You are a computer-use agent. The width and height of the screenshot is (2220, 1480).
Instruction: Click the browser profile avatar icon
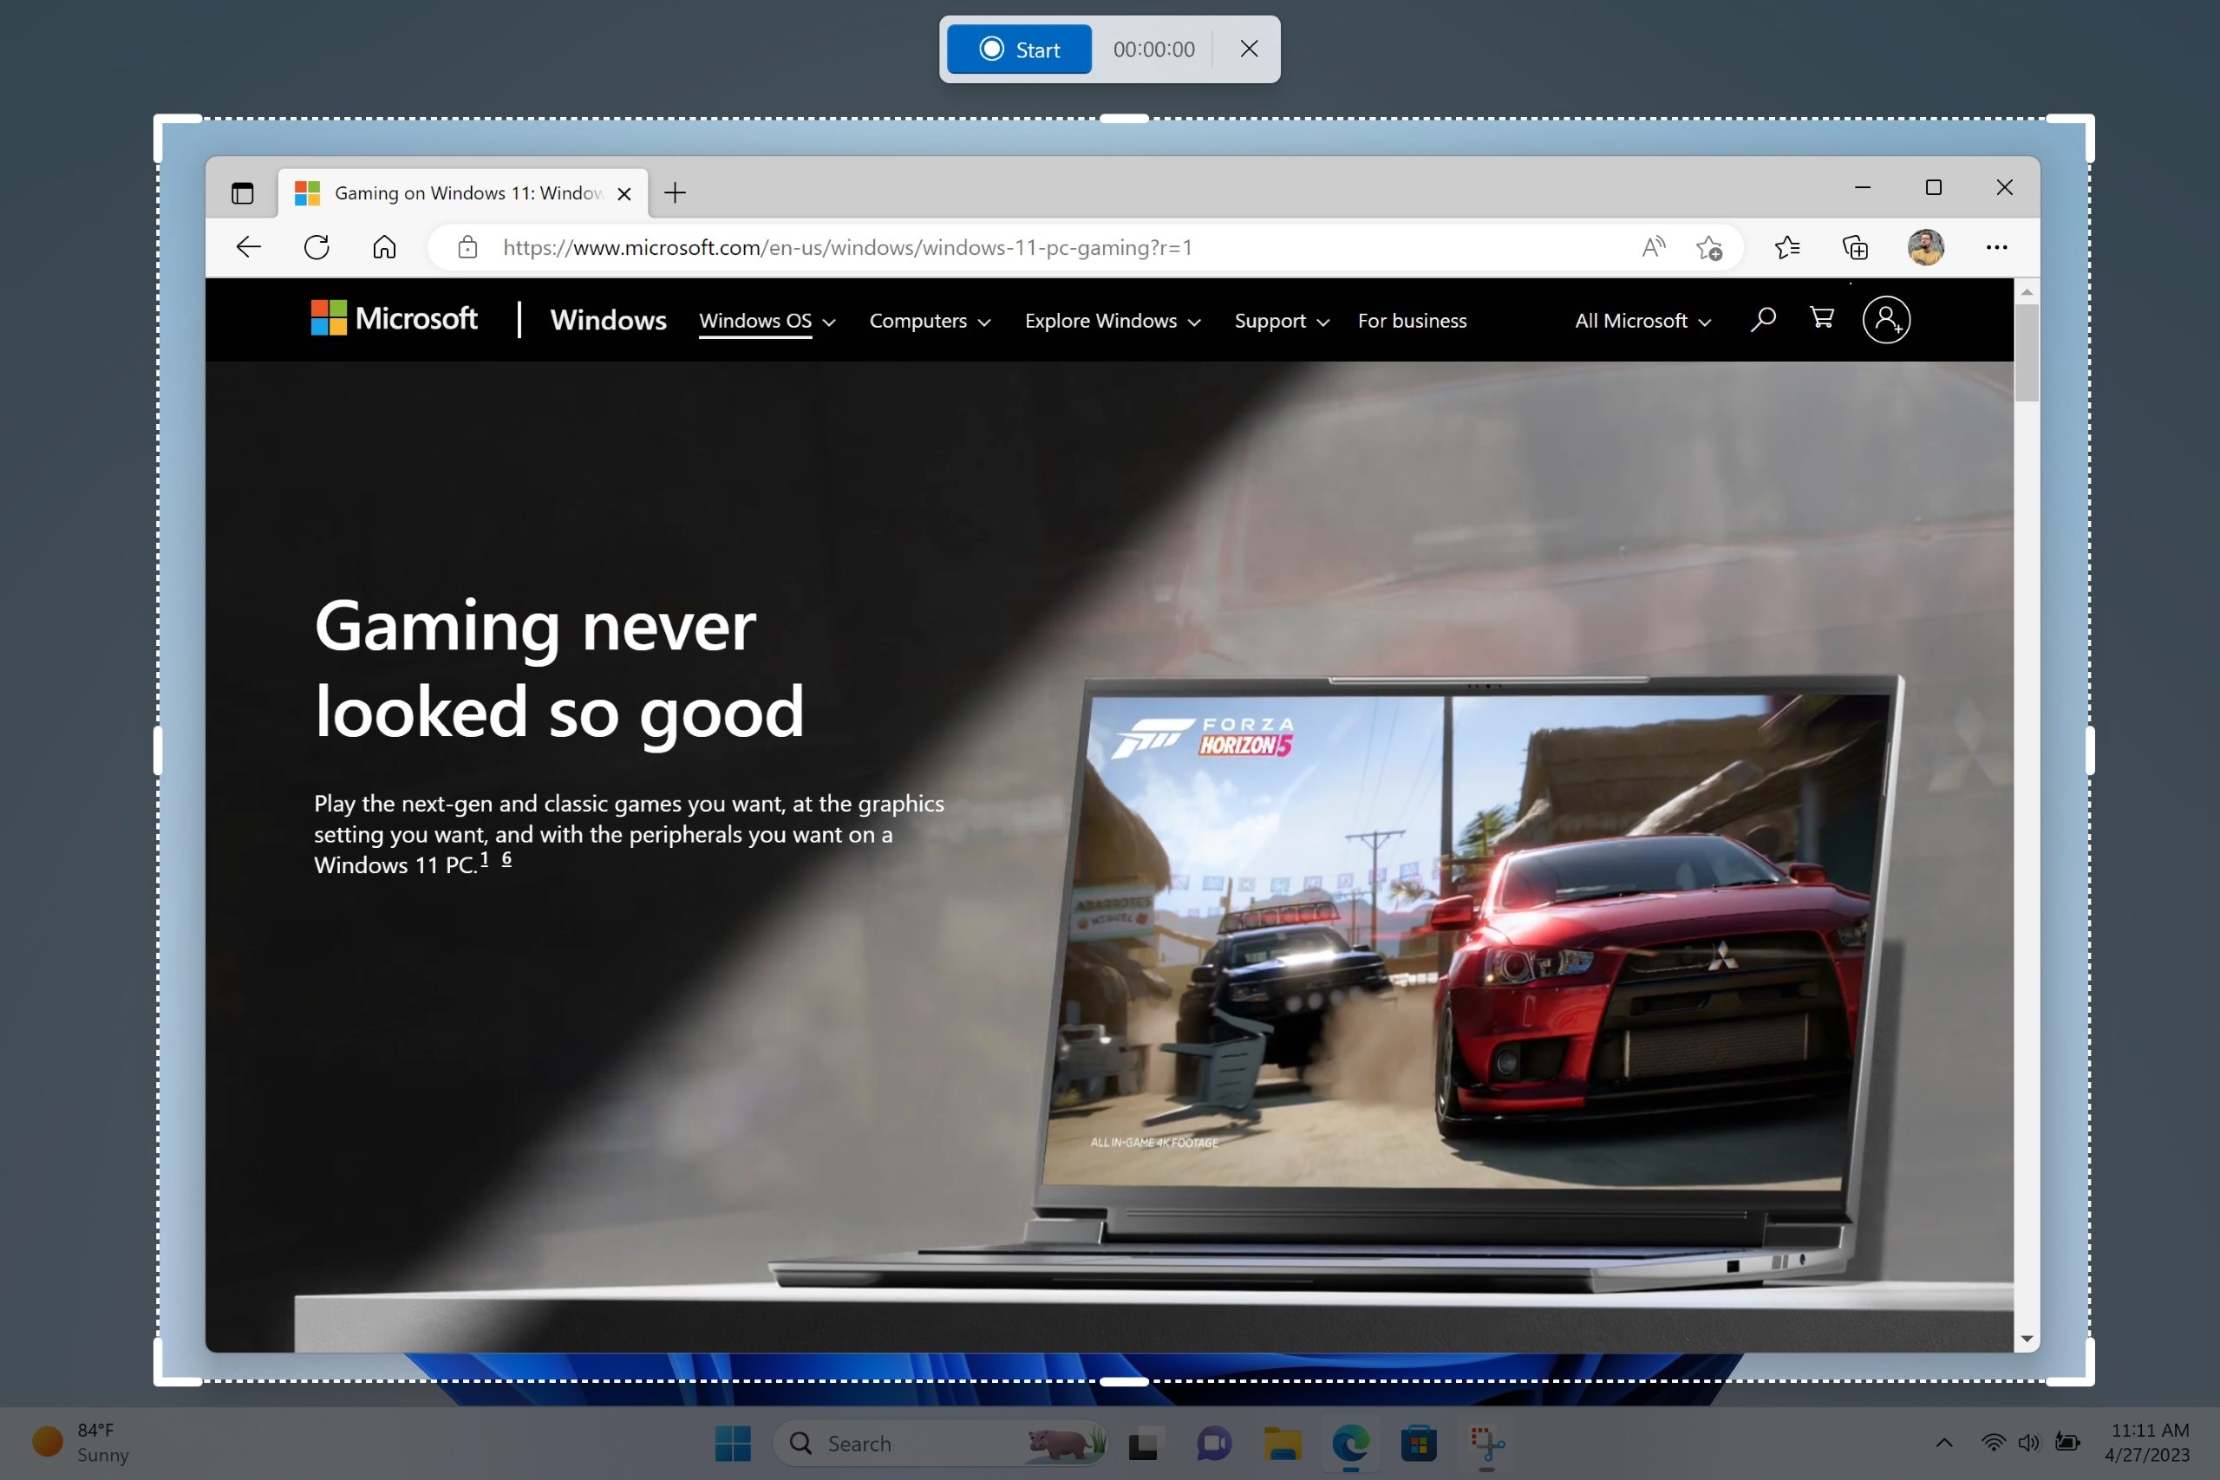(1928, 246)
